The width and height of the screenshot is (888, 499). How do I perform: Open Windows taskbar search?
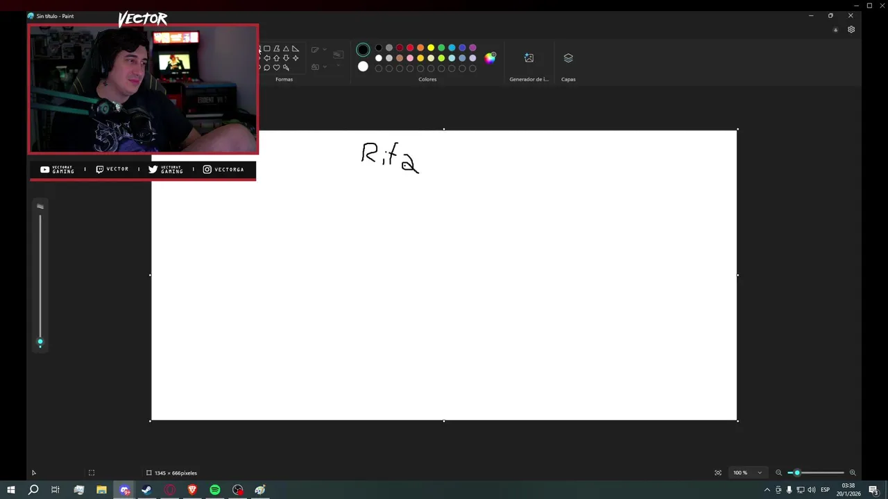click(x=33, y=490)
